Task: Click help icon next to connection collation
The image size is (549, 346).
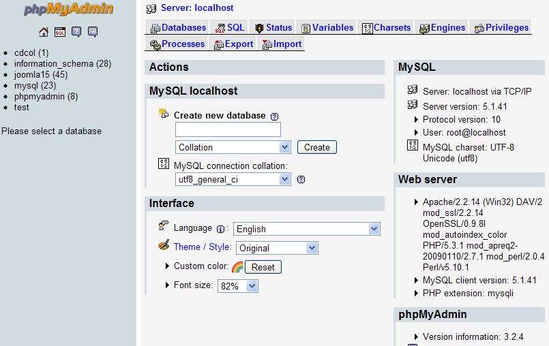Action: (301, 180)
